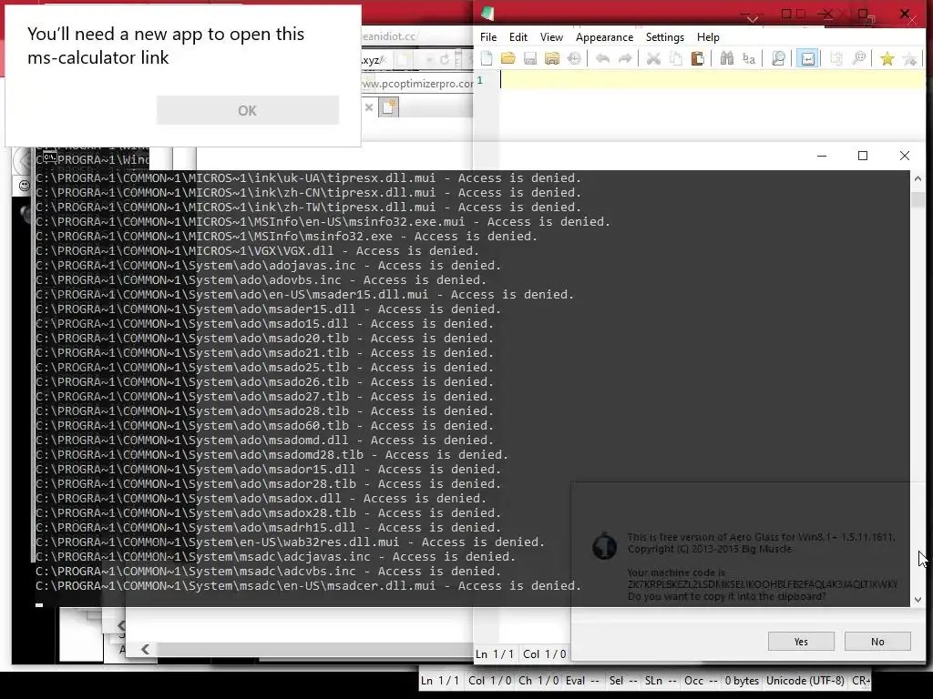
Task: Click the Cut scissors icon
Action: coord(653,58)
